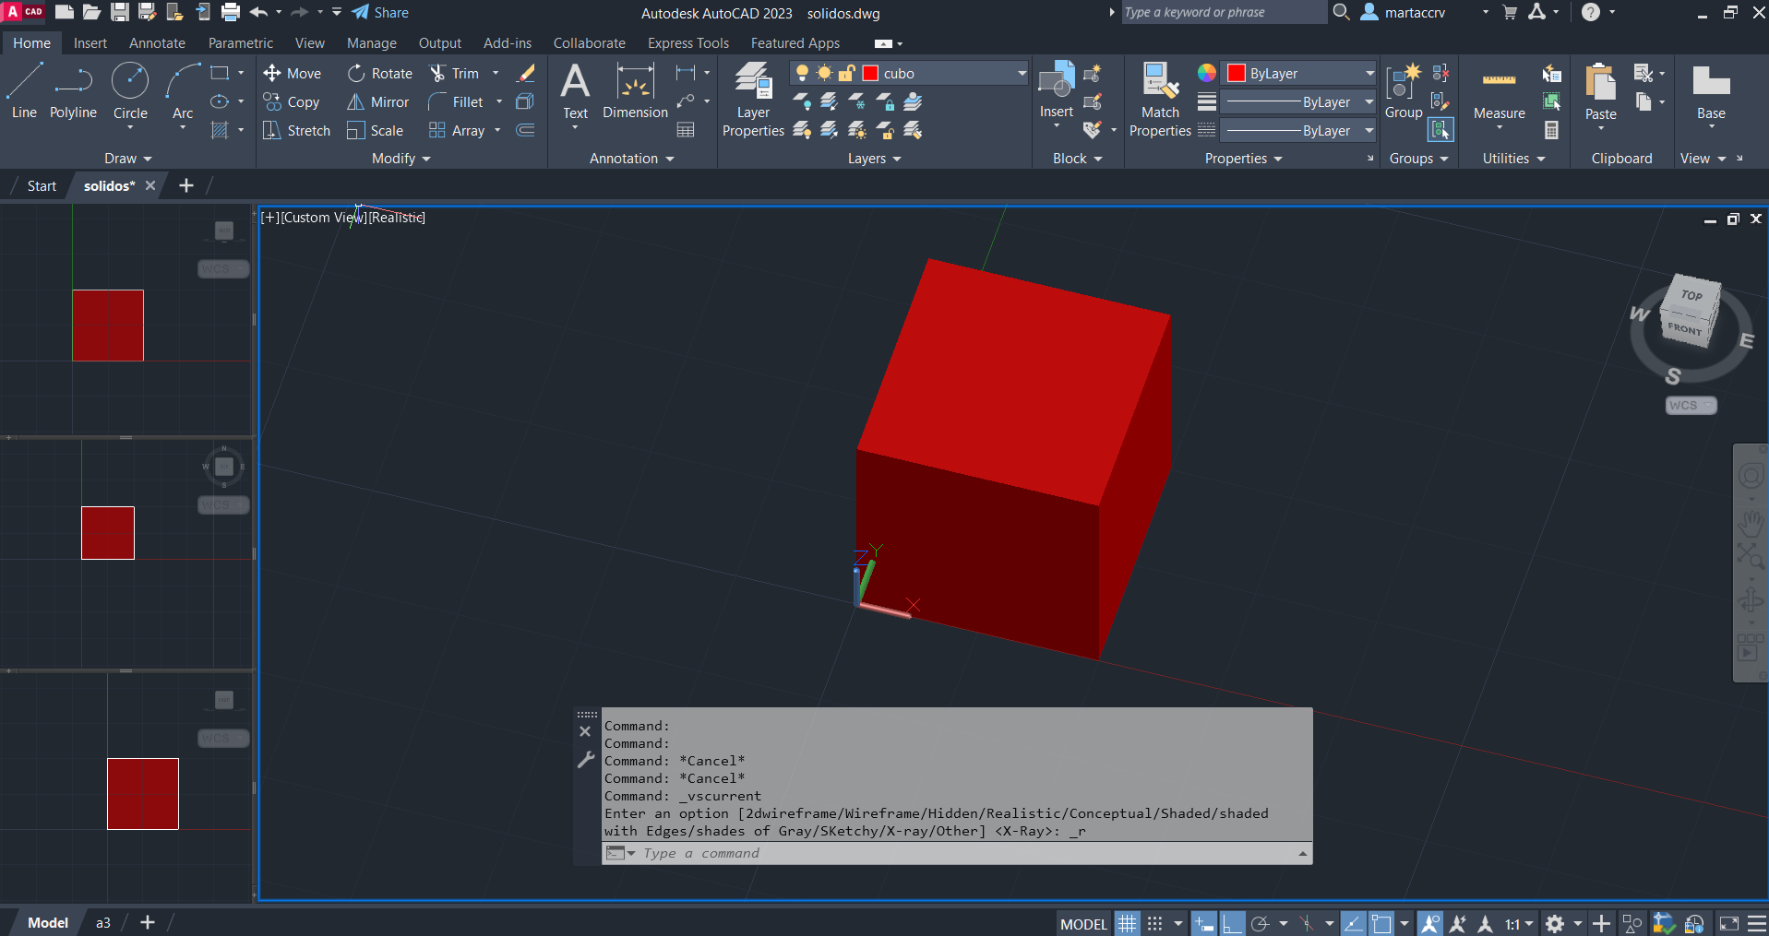1769x936 pixels.
Task: Toggle snap mode in status bar
Action: (1154, 923)
